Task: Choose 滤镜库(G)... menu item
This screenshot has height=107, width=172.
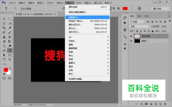Action: [x=87, y=17]
